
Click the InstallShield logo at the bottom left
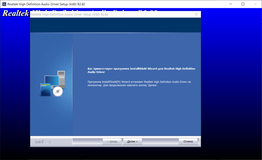[x=43, y=142]
